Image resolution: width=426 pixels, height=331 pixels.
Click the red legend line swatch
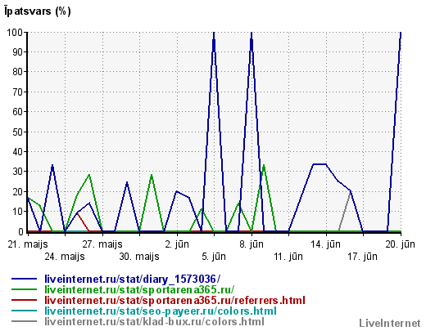tap(24, 300)
